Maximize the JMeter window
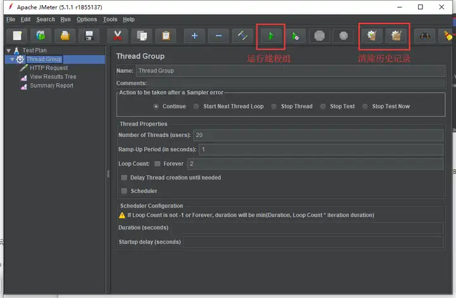 point(421,7)
